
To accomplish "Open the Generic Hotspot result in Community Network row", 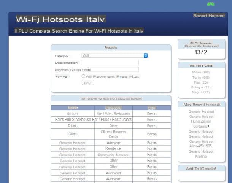I will (x=72, y=155).
